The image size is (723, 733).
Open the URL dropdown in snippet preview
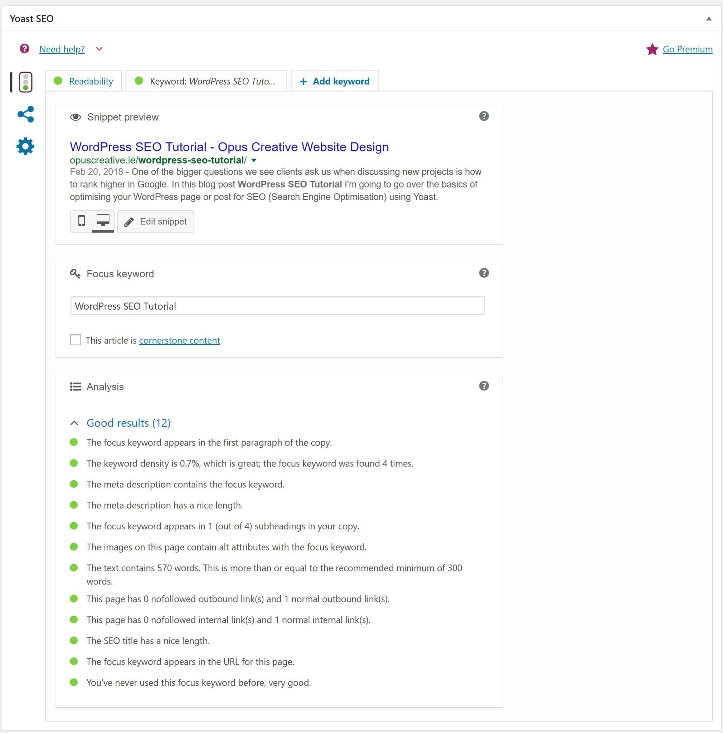click(x=254, y=160)
